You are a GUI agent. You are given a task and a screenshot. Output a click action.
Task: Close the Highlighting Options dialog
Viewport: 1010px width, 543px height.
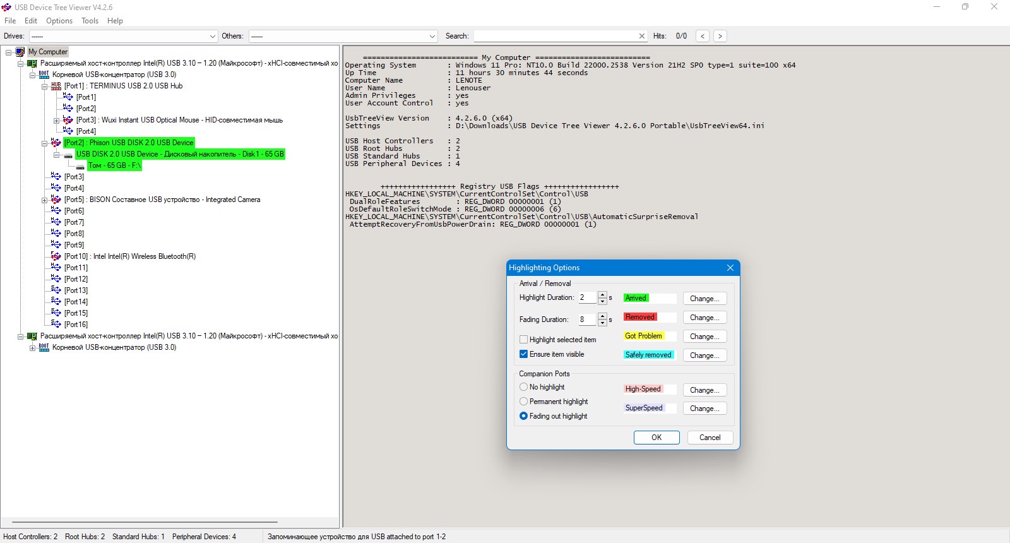[x=730, y=268]
